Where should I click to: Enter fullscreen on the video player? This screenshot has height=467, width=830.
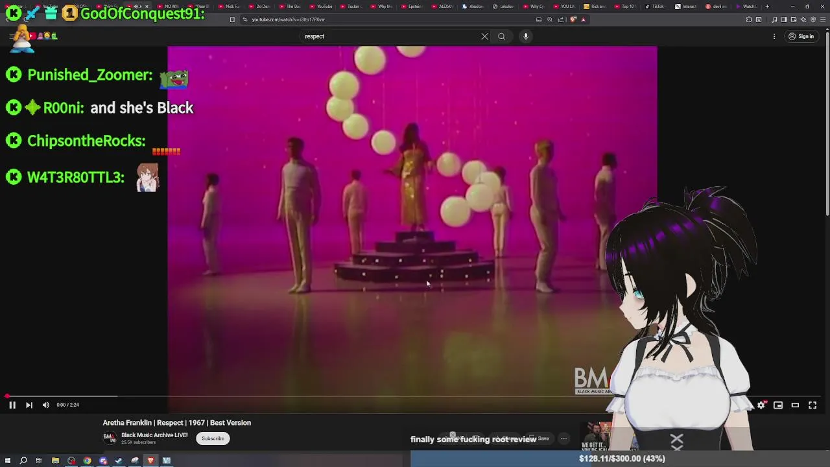812,405
